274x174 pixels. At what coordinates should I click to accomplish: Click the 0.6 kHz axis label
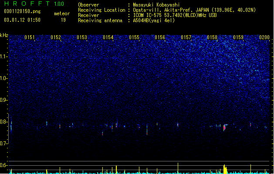tap(4, 165)
